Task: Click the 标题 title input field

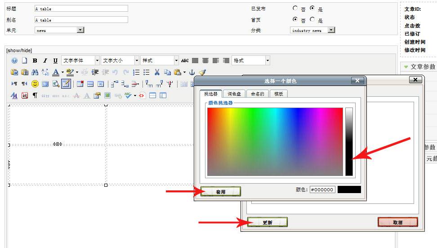Action: click(81, 9)
